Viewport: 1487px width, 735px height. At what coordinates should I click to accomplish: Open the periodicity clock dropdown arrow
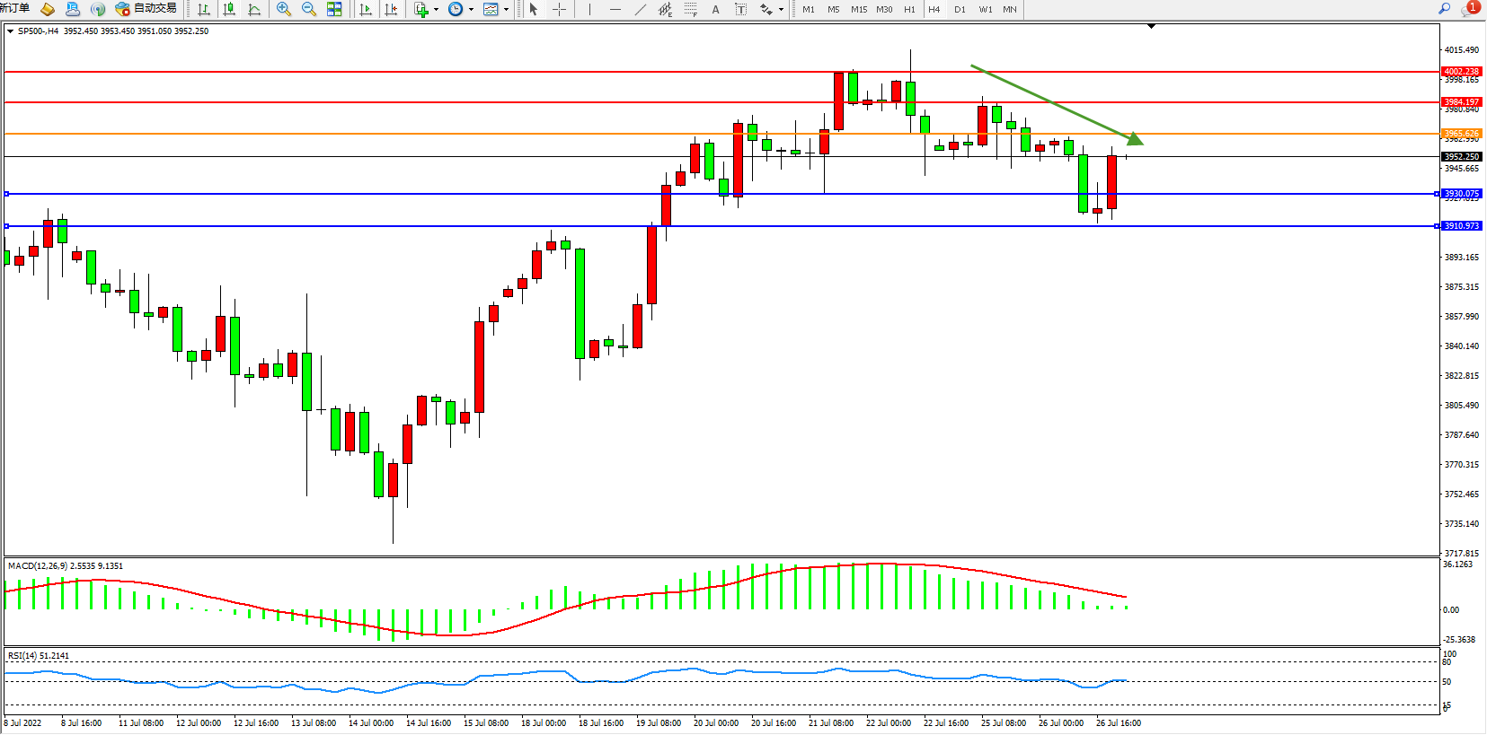click(471, 10)
